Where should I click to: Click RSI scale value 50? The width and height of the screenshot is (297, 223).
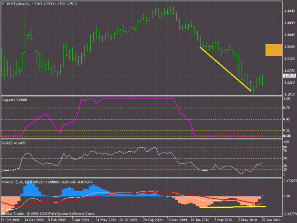coord(285,158)
